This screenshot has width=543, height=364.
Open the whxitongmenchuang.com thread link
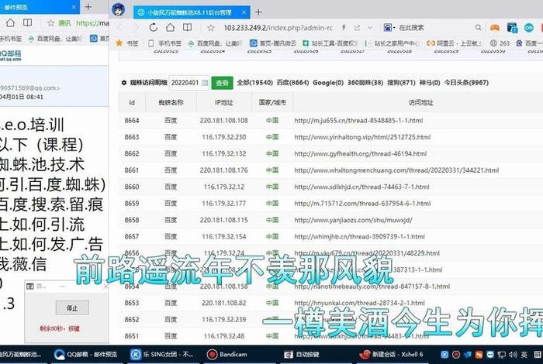pyautogui.click(x=396, y=170)
